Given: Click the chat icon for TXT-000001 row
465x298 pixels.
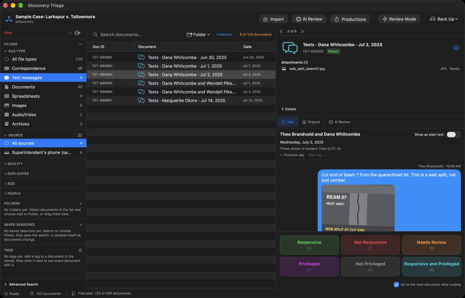Looking at the screenshot, I should tap(141, 57).
